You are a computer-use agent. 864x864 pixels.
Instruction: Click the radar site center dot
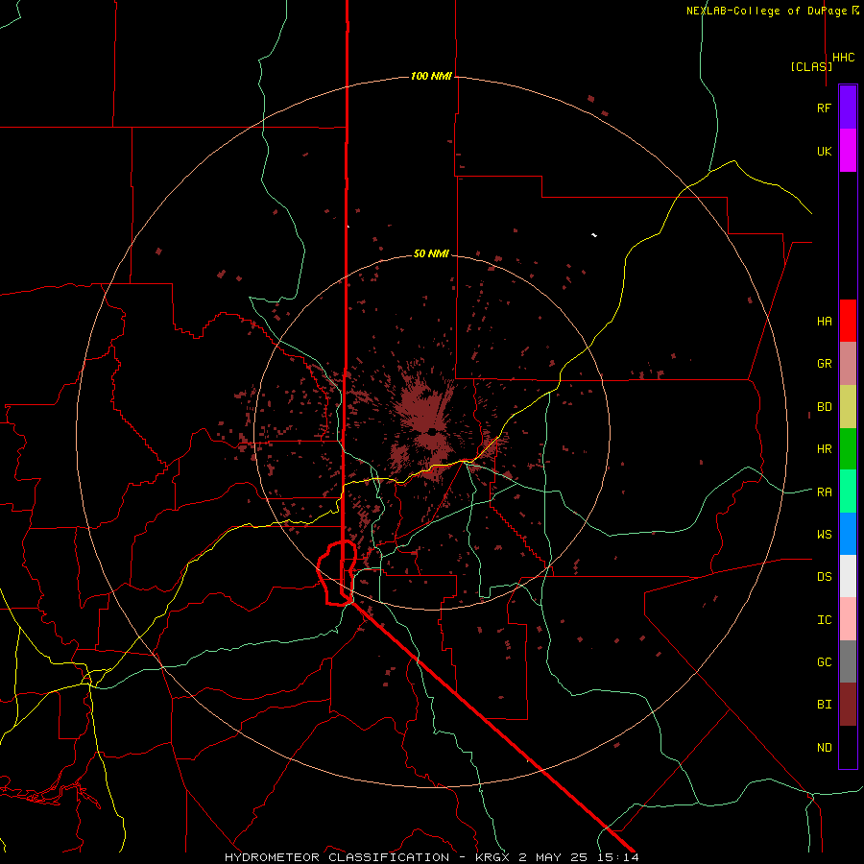click(x=432, y=431)
